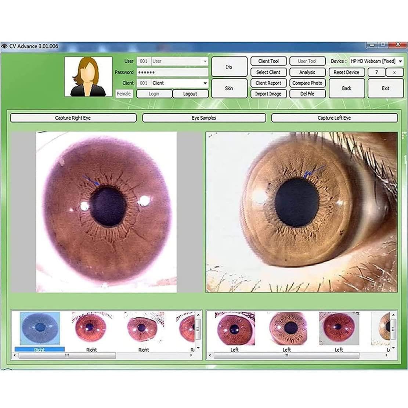Click the Select Client button
The height and width of the screenshot is (408, 408).
tap(268, 72)
